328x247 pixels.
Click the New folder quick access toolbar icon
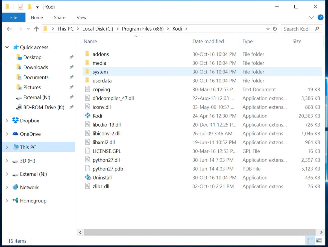coord(30,7)
